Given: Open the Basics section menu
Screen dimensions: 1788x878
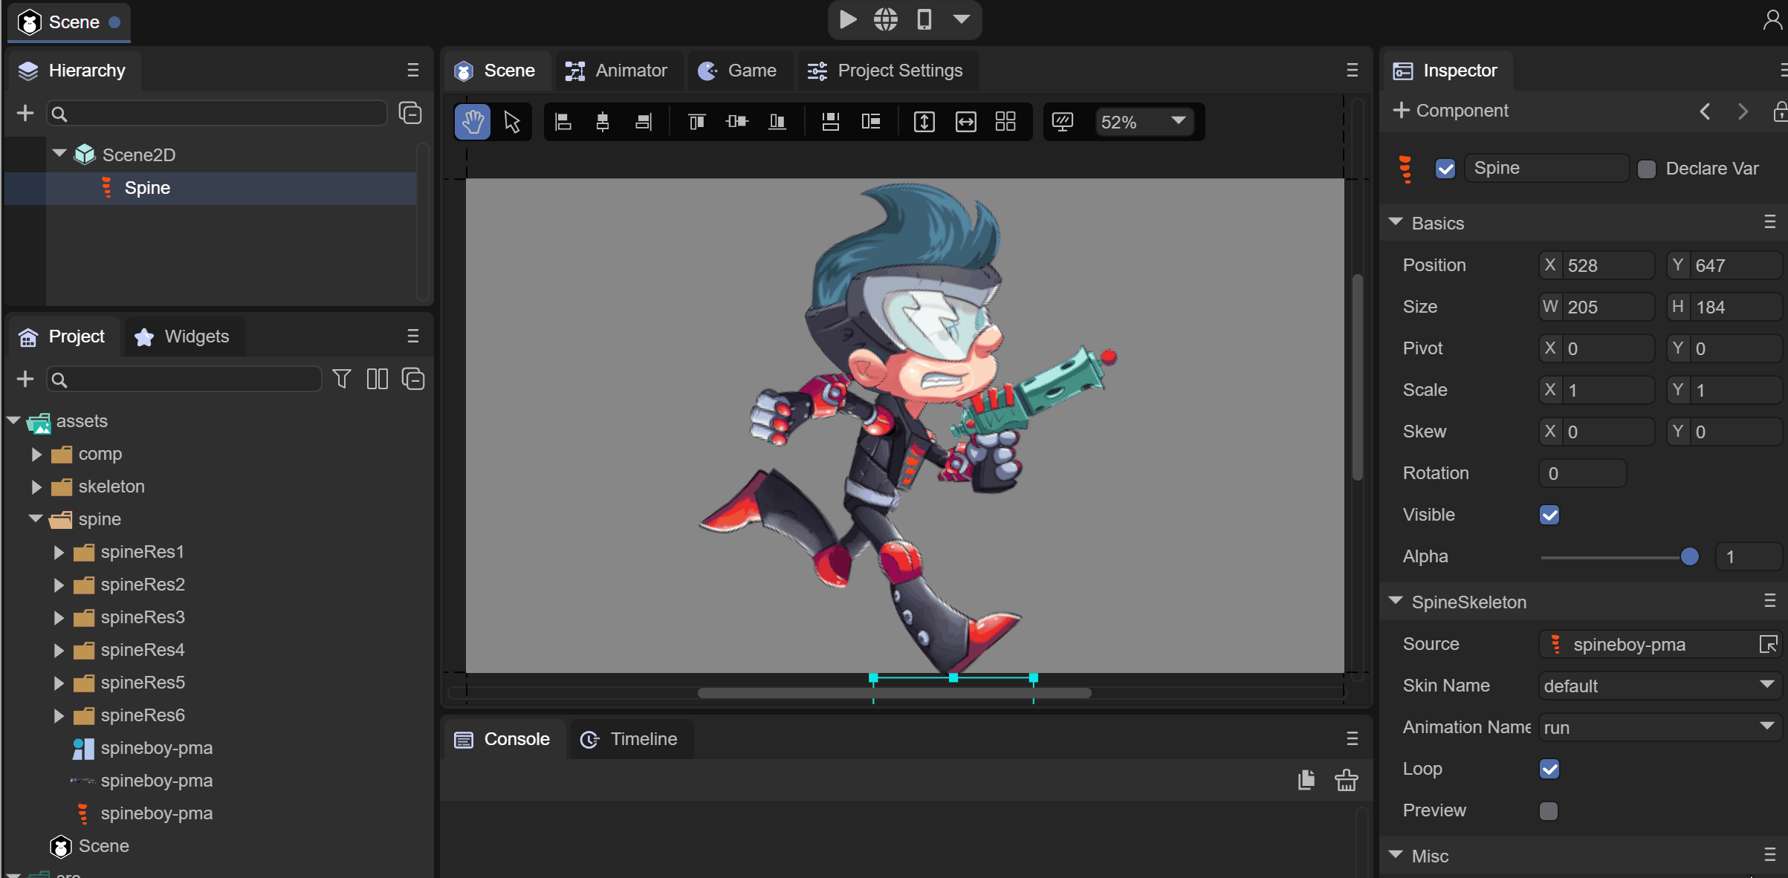Looking at the screenshot, I should tap(1770, 222).
